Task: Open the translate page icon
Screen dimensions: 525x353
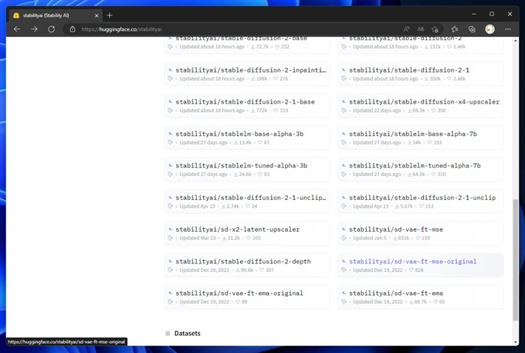Action: (x=421, y=29)
